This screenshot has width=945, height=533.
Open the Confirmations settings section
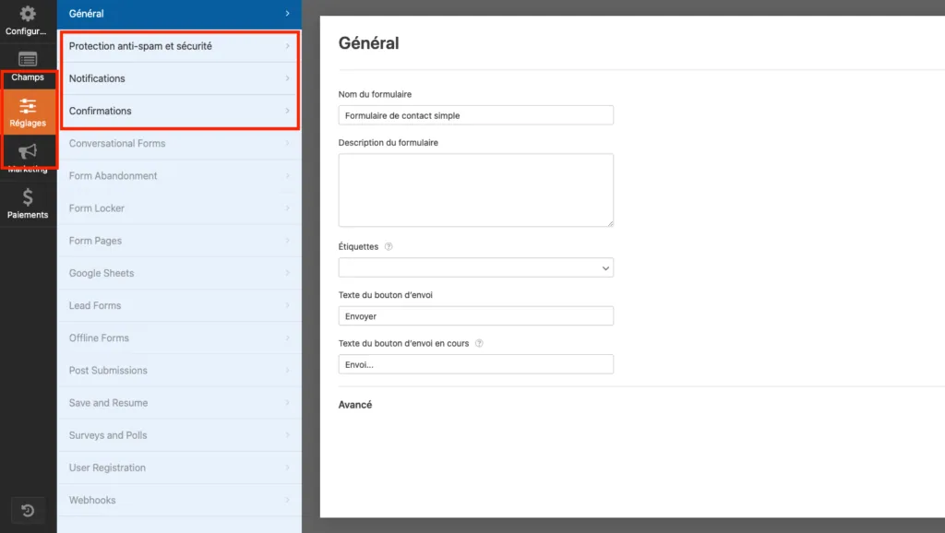[179, 111]
